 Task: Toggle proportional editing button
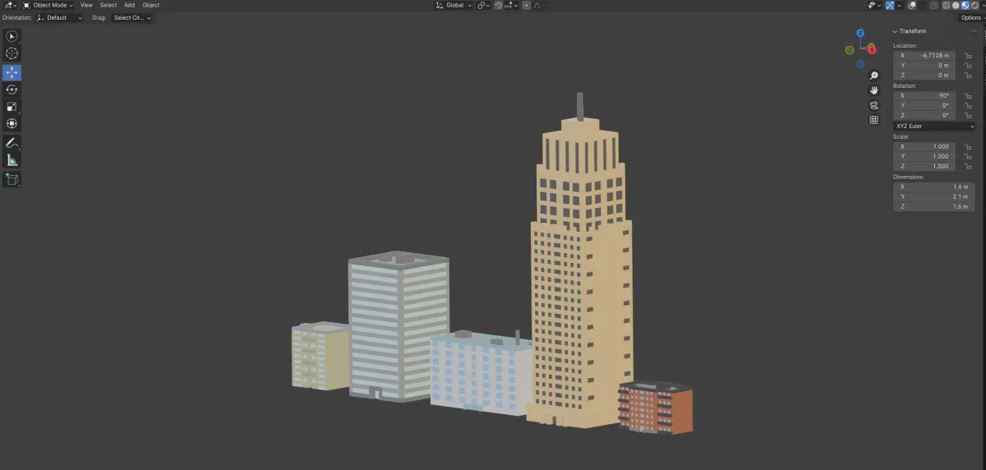pyautogui.click(x=527, y=5)
